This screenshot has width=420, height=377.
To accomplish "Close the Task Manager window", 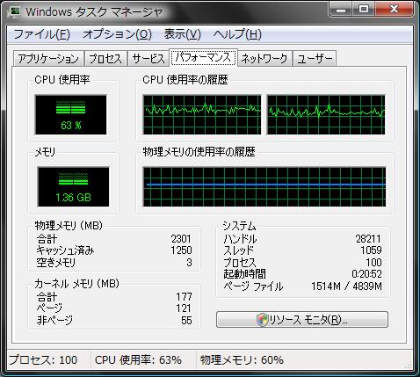I will (394, 10).
